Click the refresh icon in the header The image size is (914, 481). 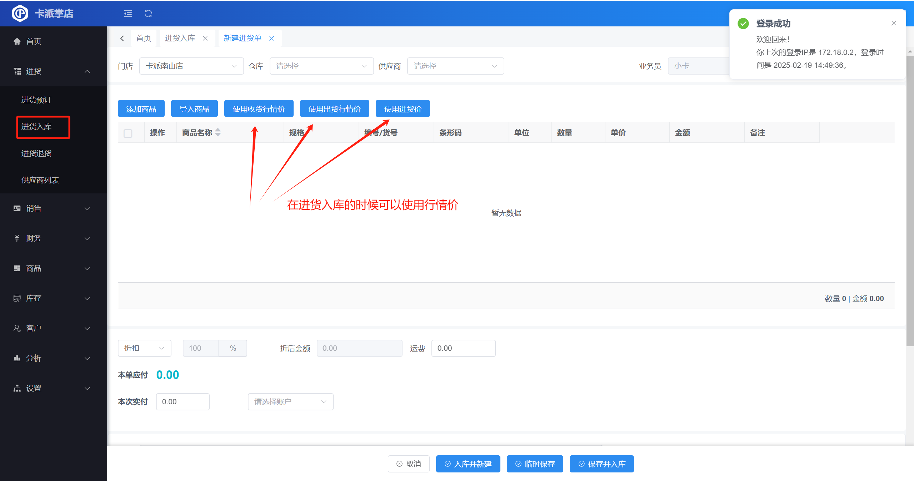pos(148,14)
